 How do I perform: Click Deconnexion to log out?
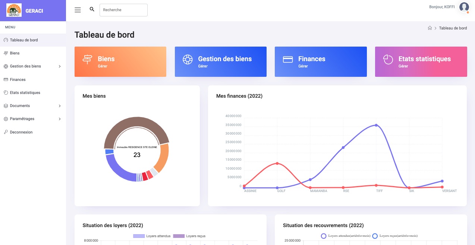pos(21,132)
